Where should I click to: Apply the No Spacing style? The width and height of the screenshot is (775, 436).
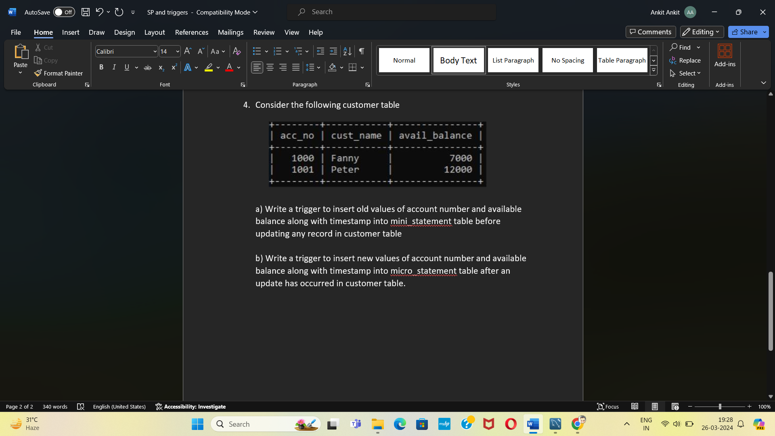point(568,60)
